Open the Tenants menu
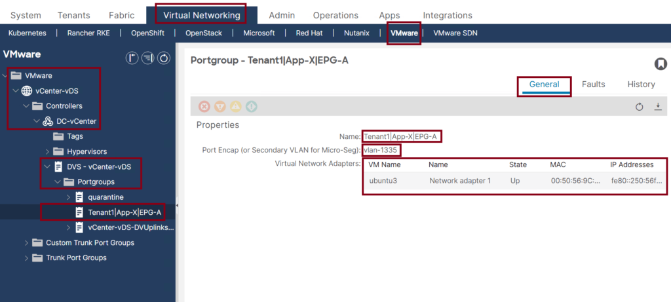This screenshot has height=302, width=671. point(74,16)
